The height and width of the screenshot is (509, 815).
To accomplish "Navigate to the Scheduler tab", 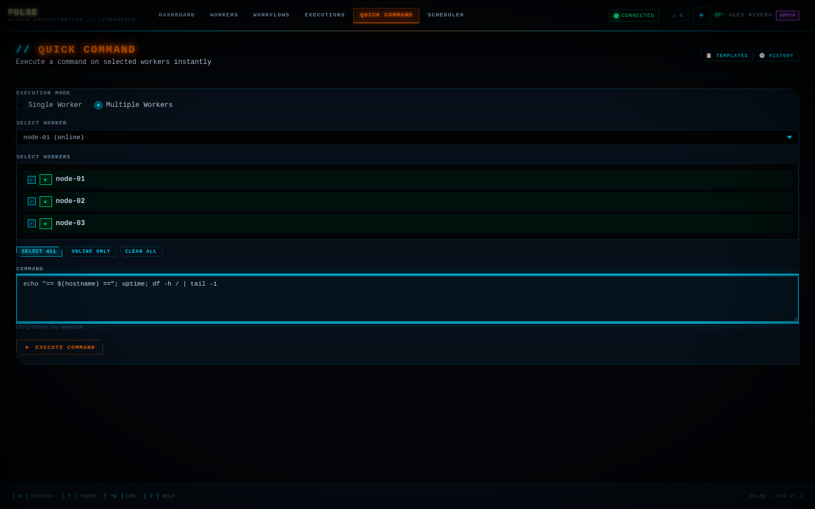I will point(446,15).
